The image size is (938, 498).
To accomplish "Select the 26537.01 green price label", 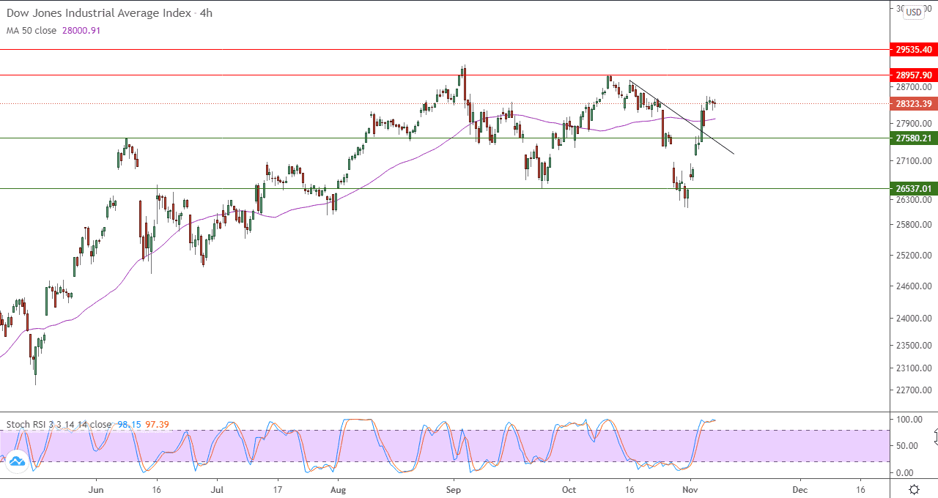I will click(913, 188).
